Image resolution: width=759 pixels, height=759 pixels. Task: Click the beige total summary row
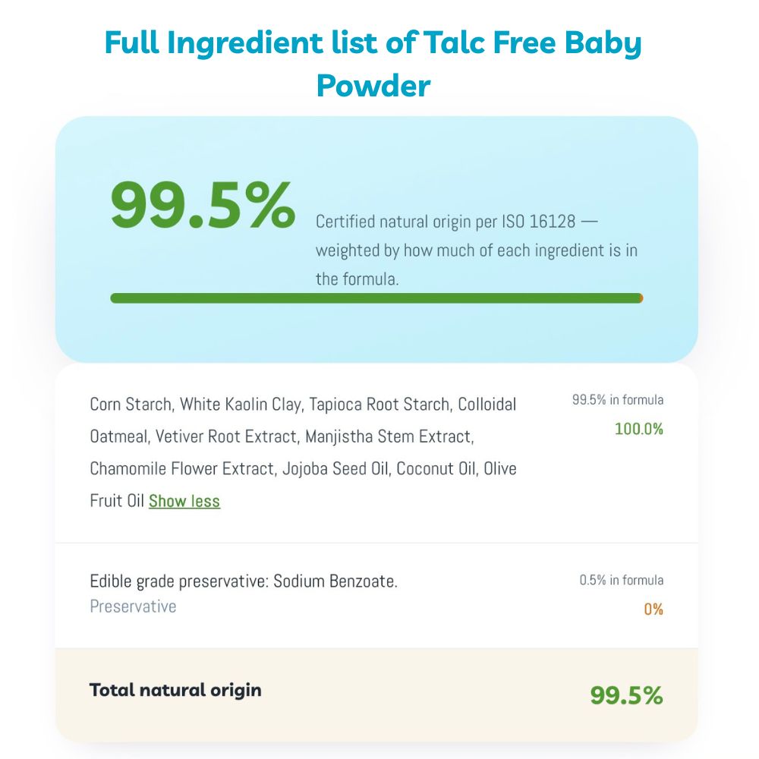tap(376, 694)
